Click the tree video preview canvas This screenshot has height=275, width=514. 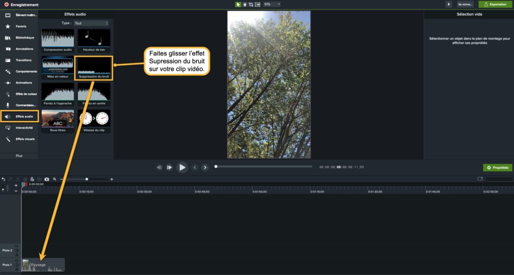click(269, 85)
